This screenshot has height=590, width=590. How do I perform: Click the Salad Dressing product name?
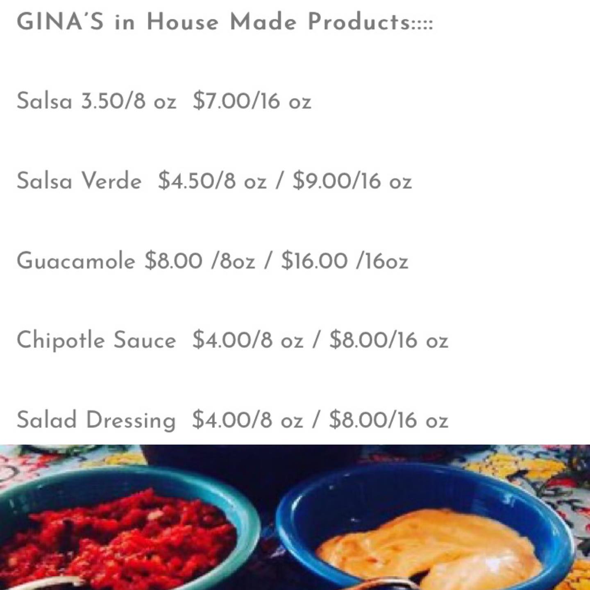click(x=96, y=420)
